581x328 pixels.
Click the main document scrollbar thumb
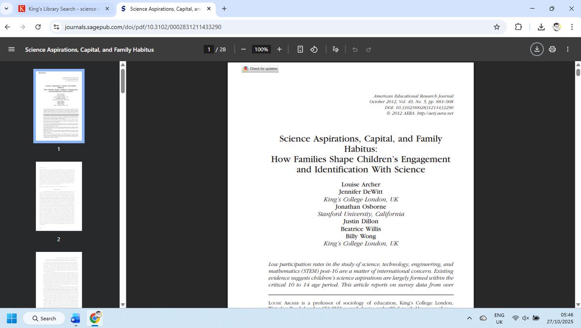[578, 72]
